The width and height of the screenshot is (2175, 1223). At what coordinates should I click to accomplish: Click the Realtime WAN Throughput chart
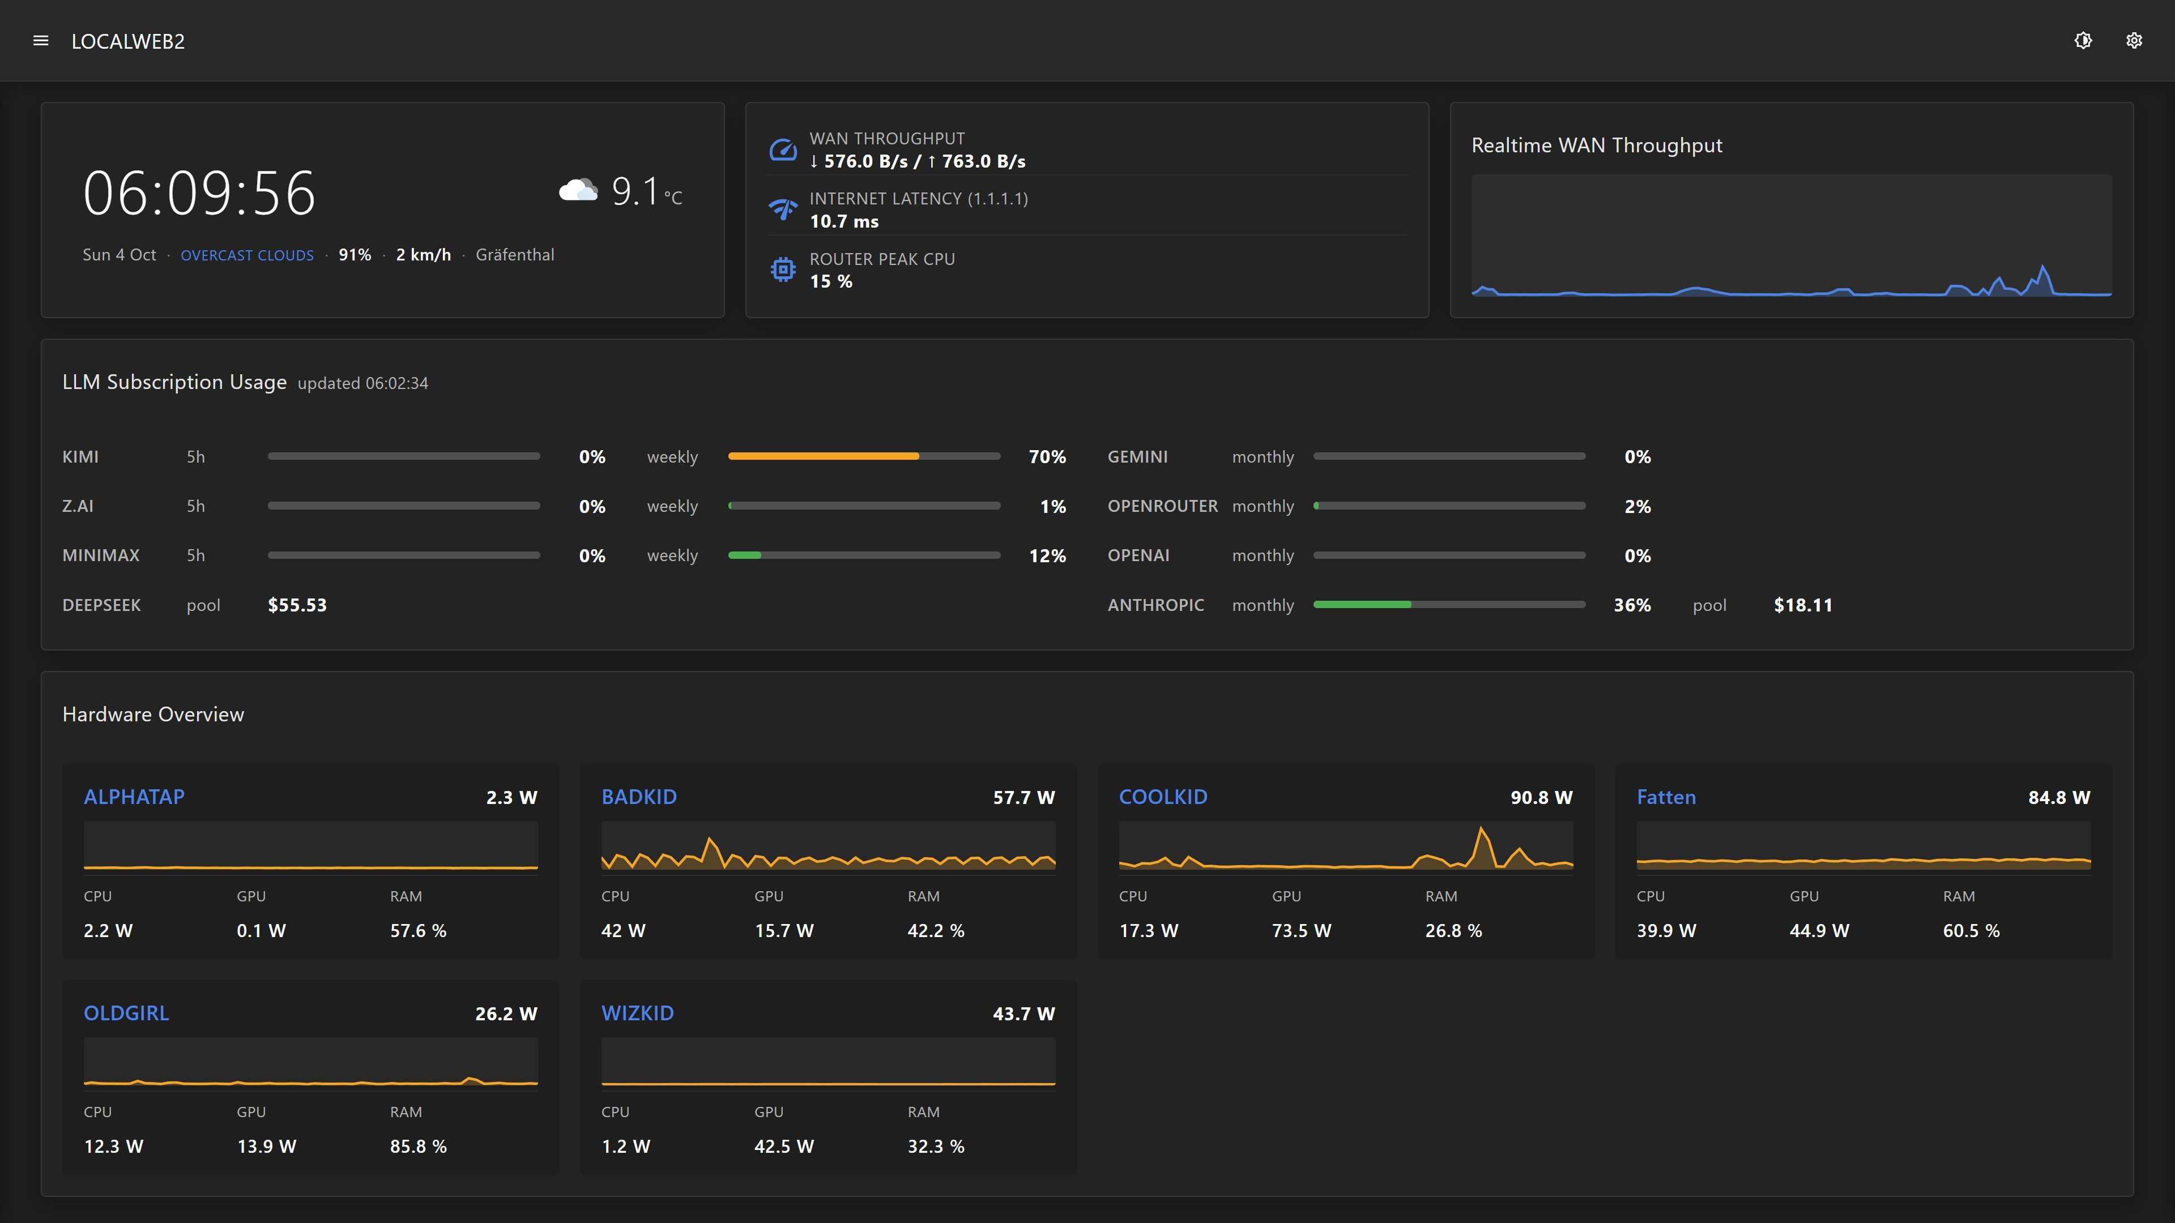tap(1792, 236)
